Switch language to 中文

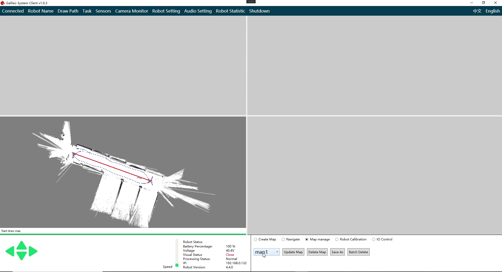click(x=477, y=11)
